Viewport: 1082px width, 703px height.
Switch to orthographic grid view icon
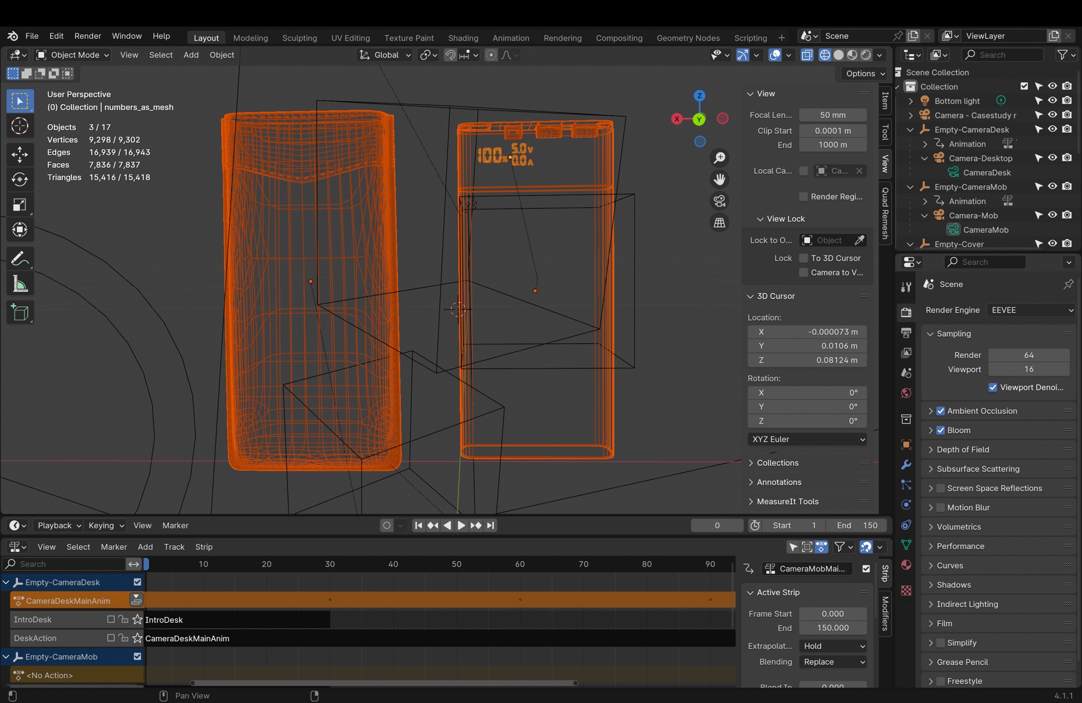(720, 223)
